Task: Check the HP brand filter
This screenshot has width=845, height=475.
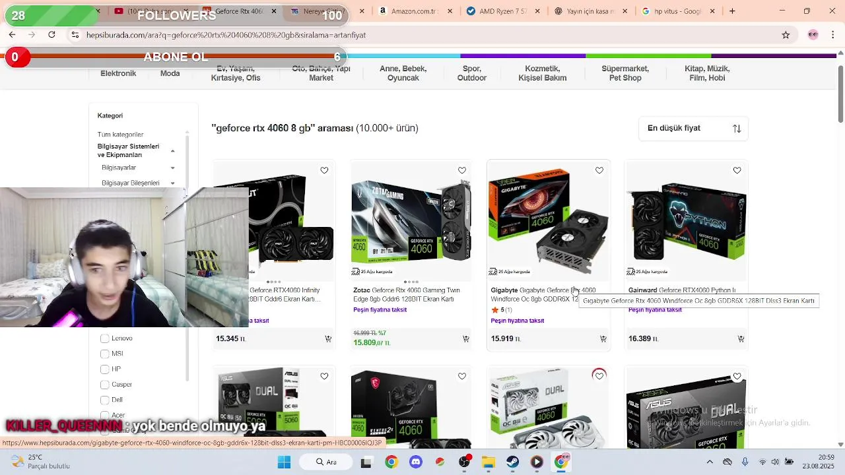Action: tap(104, 369)
